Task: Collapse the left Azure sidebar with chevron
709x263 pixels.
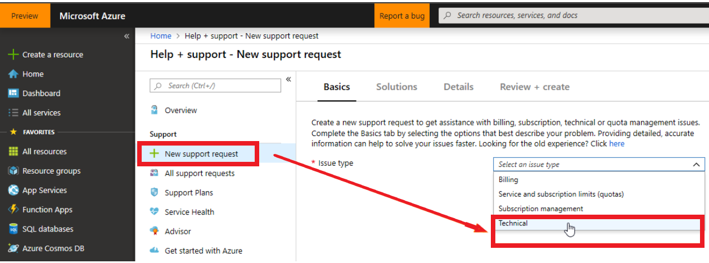Action: (x=127, y=36)
